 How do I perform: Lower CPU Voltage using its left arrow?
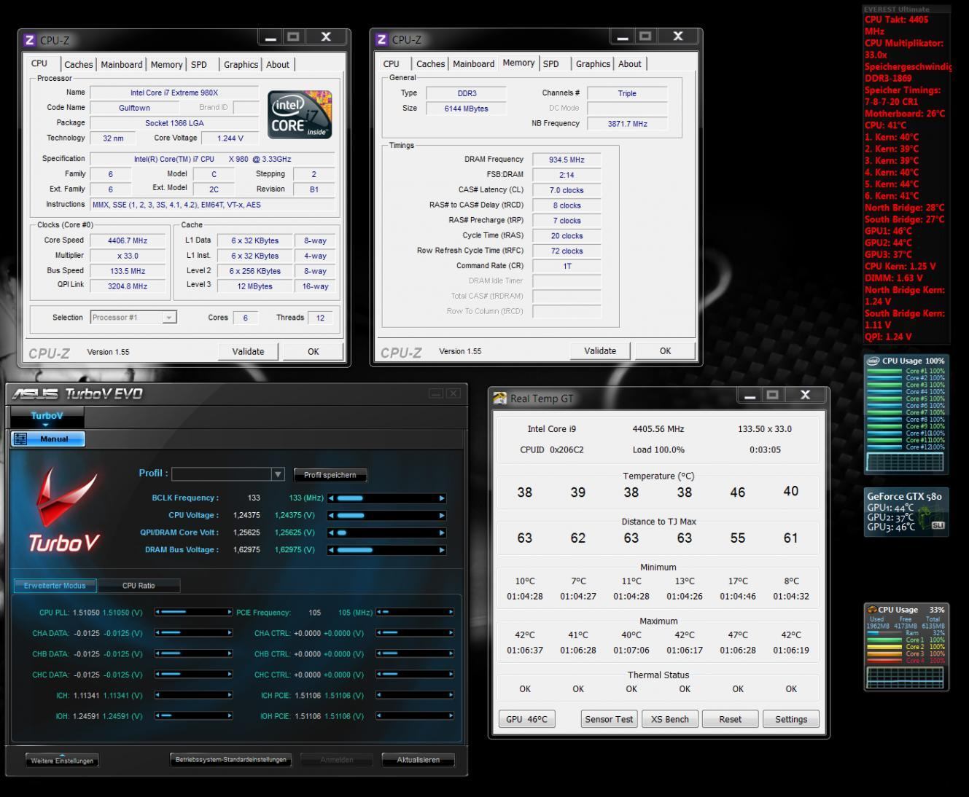coord(331,516)
